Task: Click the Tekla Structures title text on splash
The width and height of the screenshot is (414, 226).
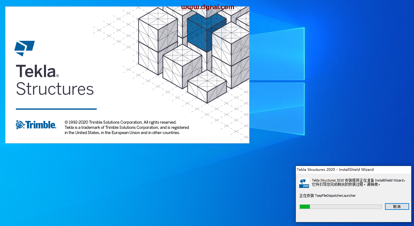Action: click(55, 80)
